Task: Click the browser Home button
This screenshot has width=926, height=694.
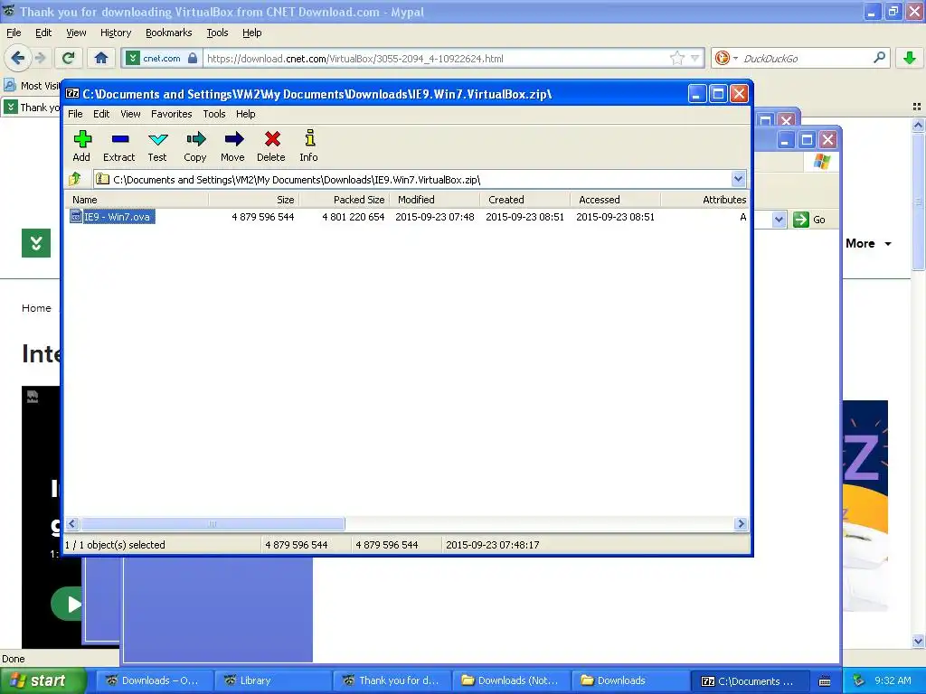Action: click(x=101, y=58)
